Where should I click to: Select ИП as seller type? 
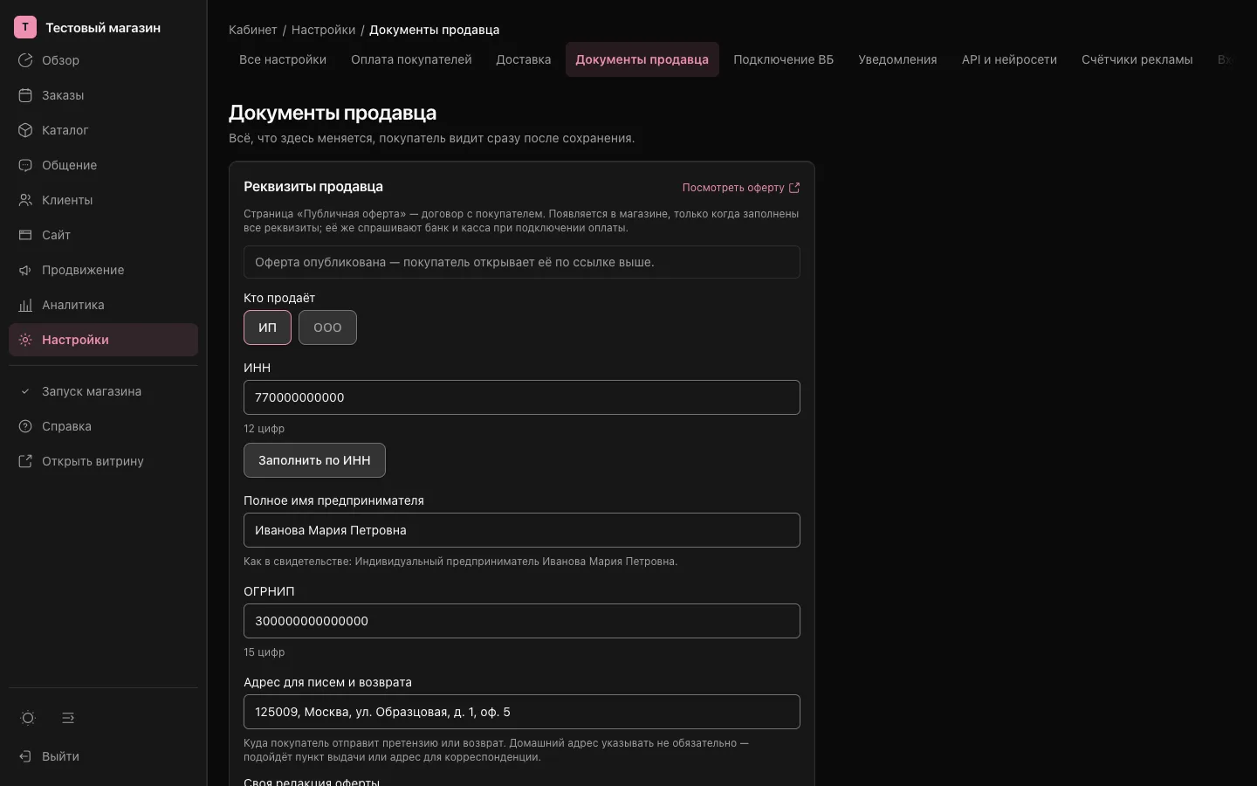(x=267, y=327)
